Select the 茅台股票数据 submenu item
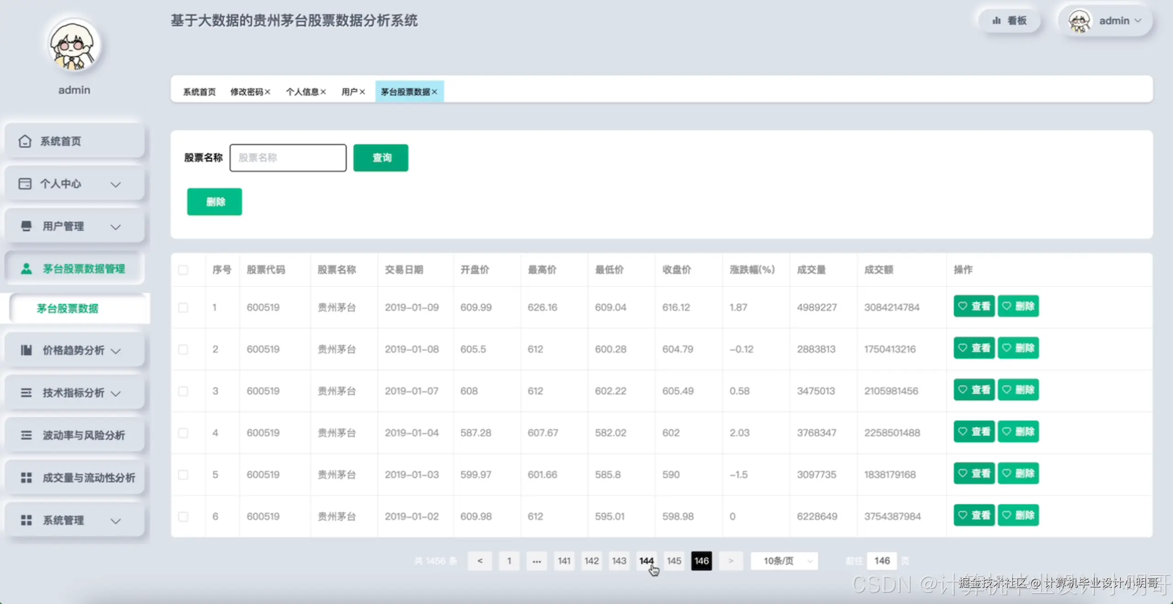The image size is (1173, 604). (68, 308)
